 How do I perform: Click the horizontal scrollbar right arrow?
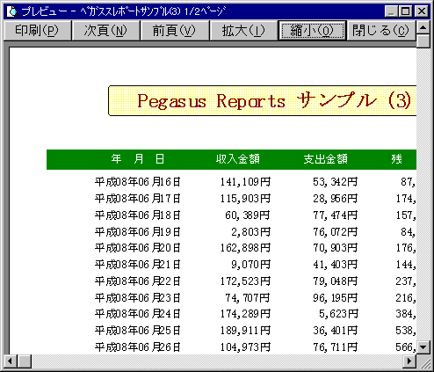pyautogui.click(x=409, y=361)
